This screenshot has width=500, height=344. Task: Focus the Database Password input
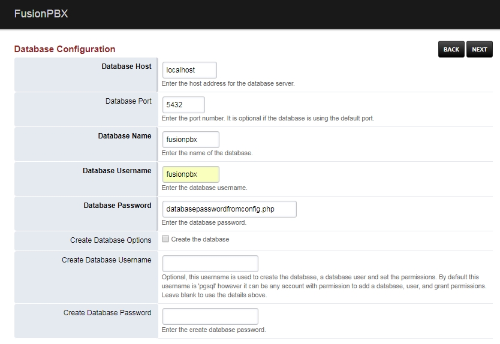[229, 209]
